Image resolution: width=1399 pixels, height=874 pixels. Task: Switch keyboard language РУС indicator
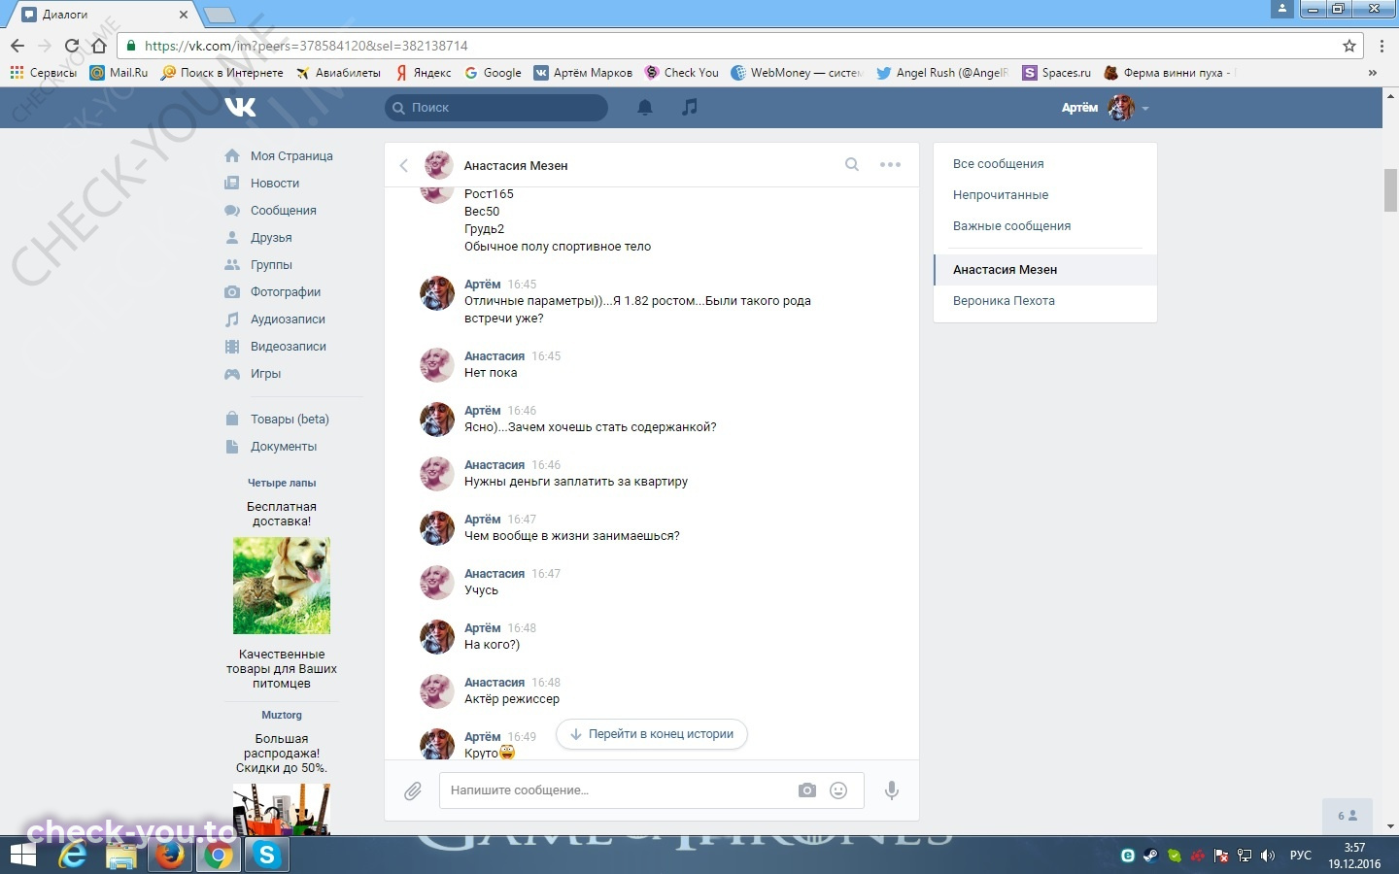(1300, 856)
